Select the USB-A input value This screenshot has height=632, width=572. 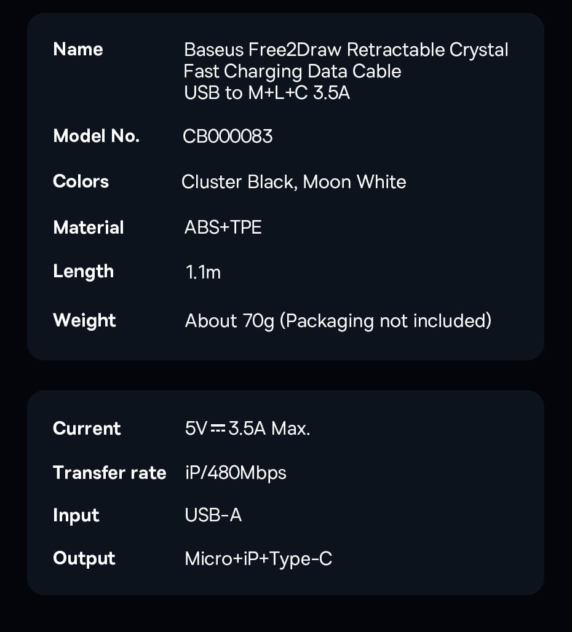213,515
